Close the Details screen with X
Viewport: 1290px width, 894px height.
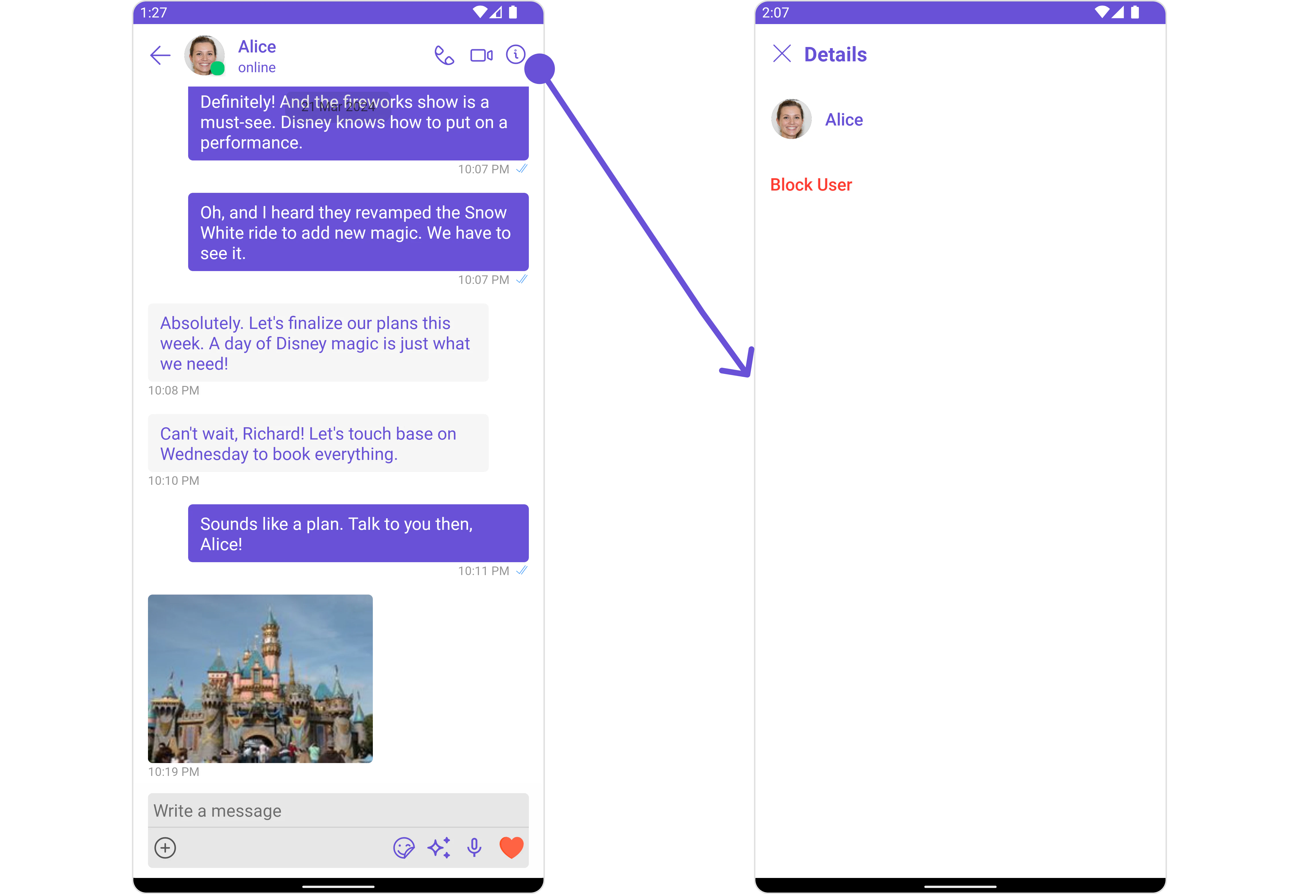[782, 54]
